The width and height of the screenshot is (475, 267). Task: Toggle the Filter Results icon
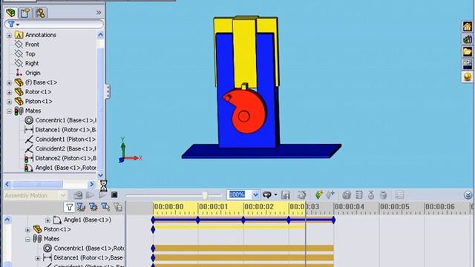point(118,207)
